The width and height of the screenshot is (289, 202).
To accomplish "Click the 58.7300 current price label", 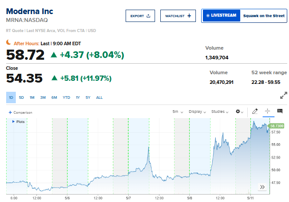I will pos(276,126).
